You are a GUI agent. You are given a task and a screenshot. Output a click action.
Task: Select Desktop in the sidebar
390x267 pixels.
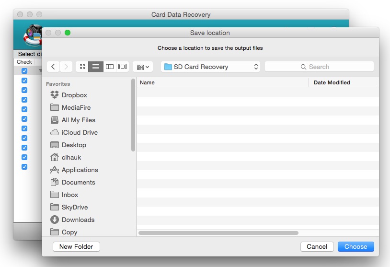pos(74,145)
